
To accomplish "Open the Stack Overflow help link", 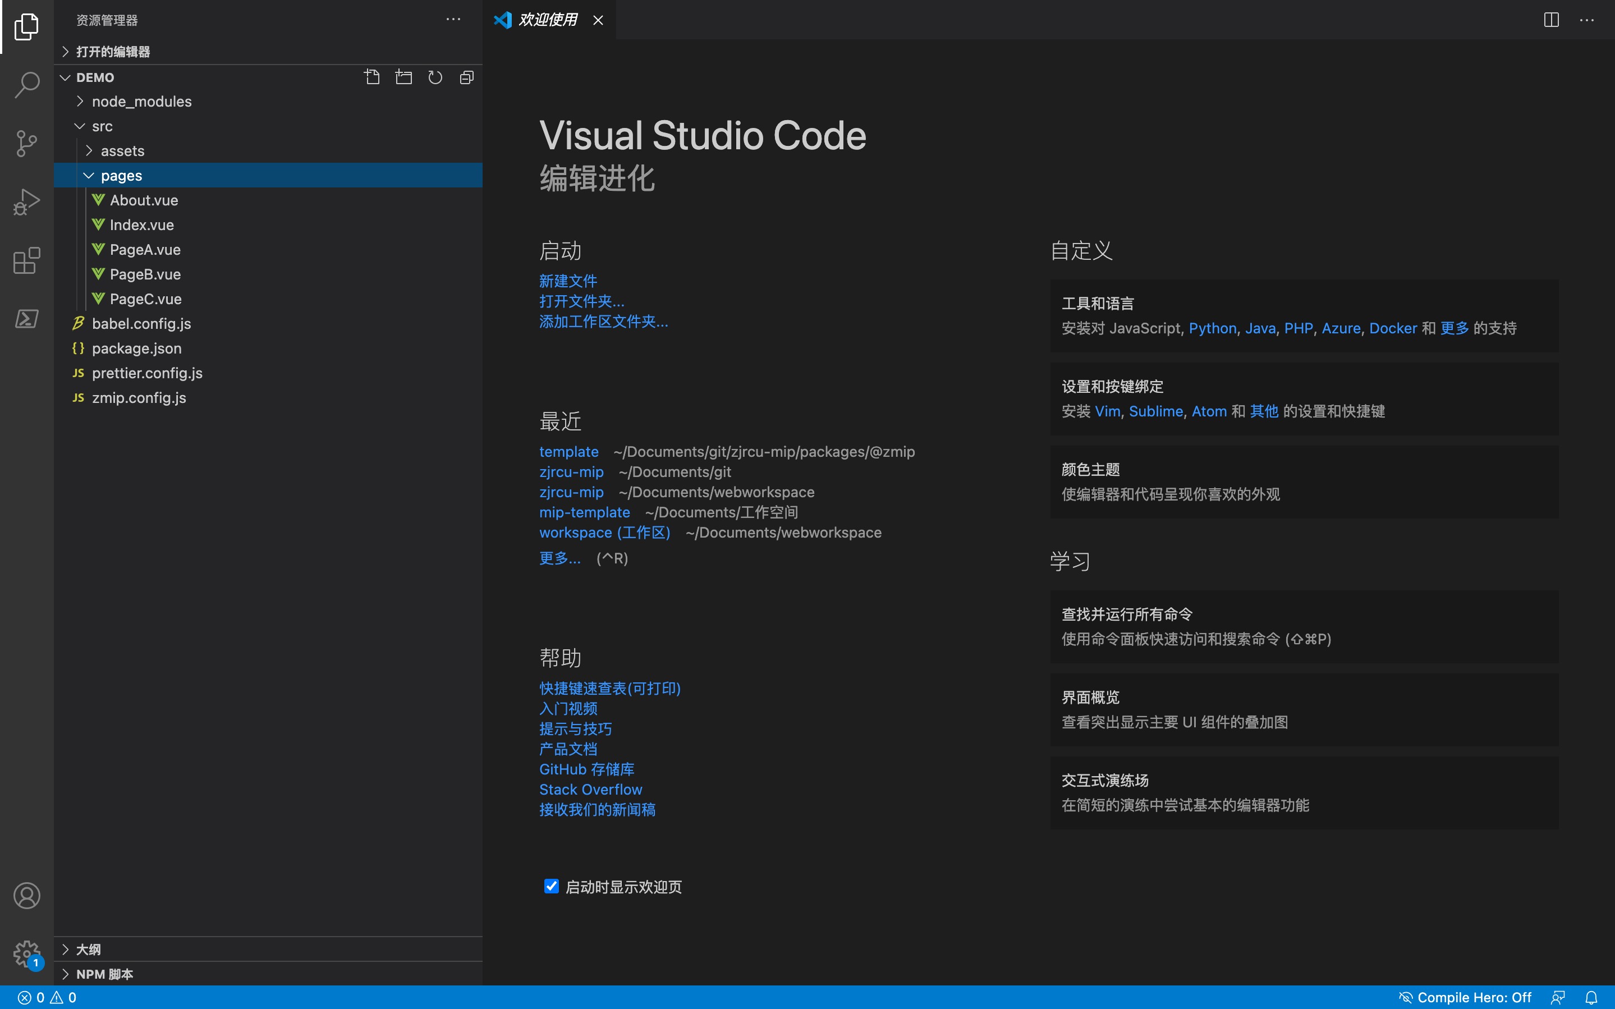I will point(590,790).
